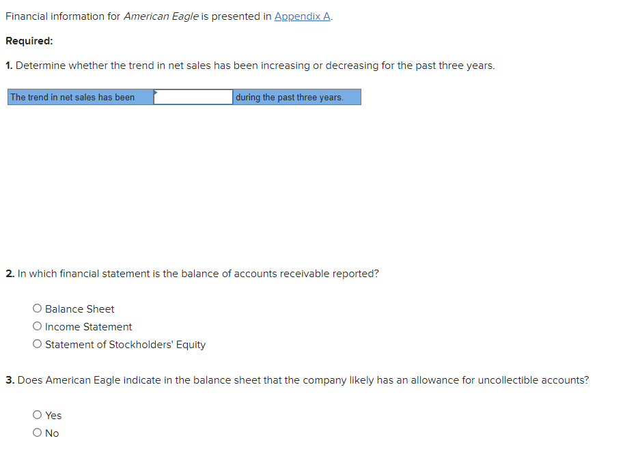The image size is (625, 458).
Task: Select the answer field between sentence segments
Action: point(193,96)
